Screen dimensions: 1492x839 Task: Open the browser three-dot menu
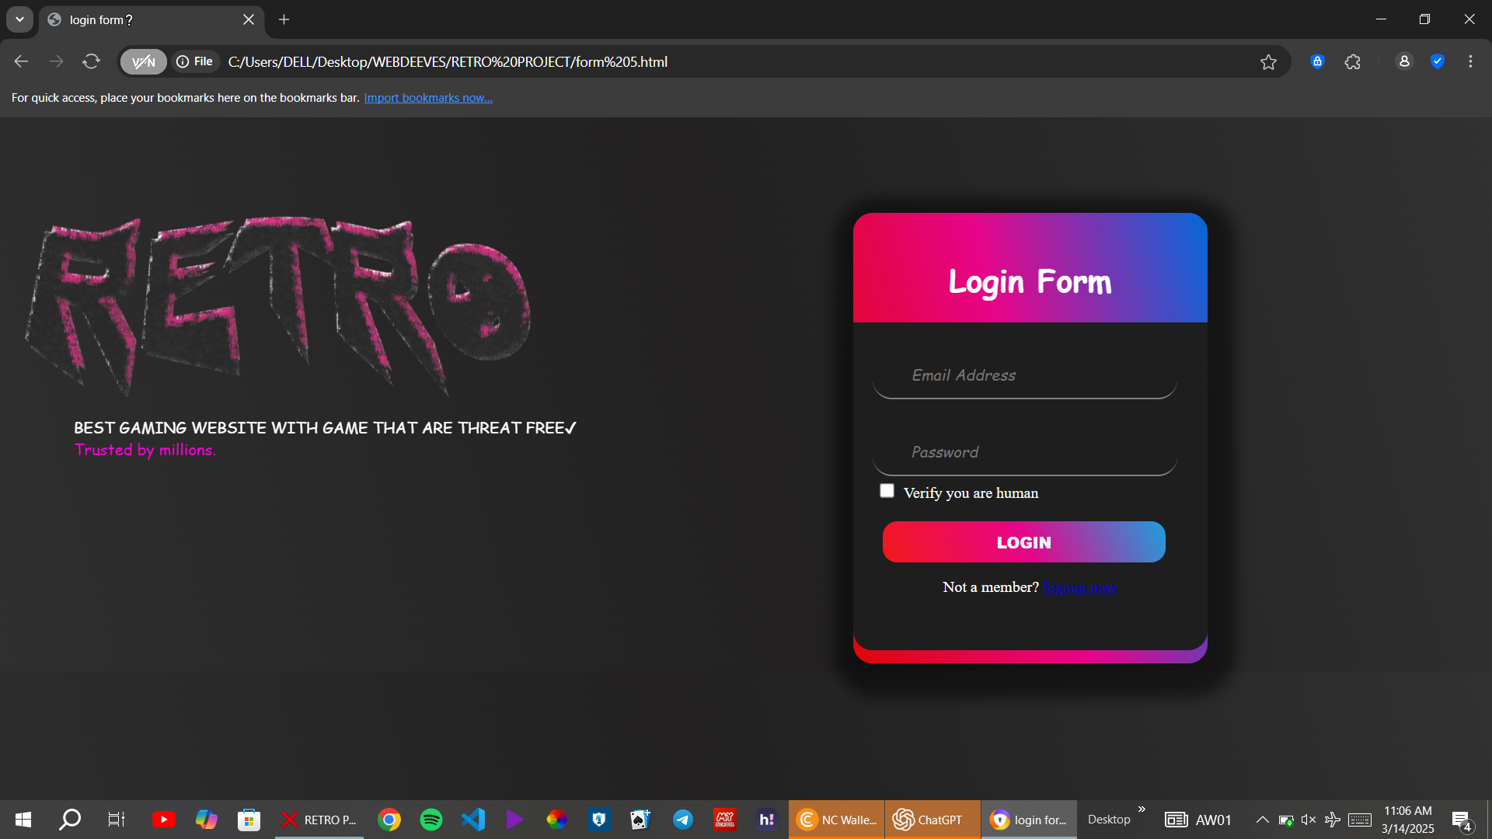point(1470,62)
